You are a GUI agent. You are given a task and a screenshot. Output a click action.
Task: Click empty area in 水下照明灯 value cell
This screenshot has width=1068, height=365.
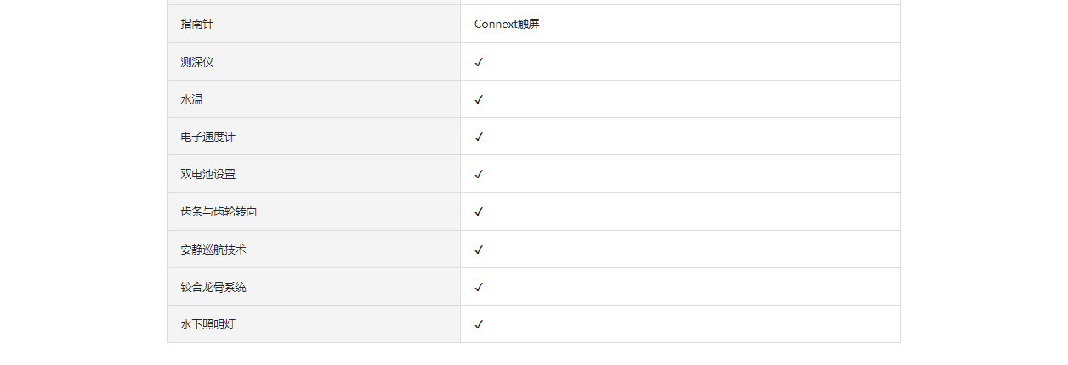689,324
